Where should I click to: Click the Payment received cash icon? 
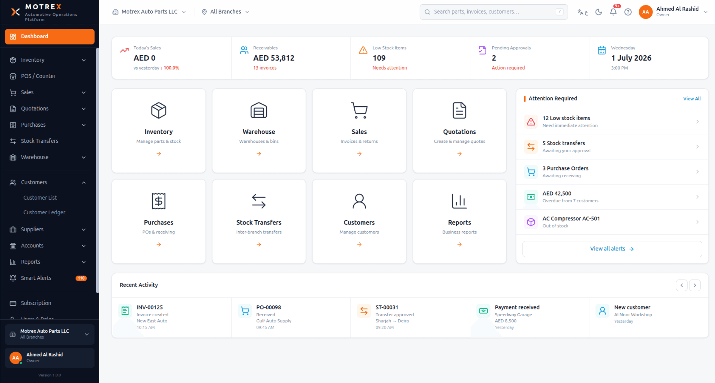[483, 311]
